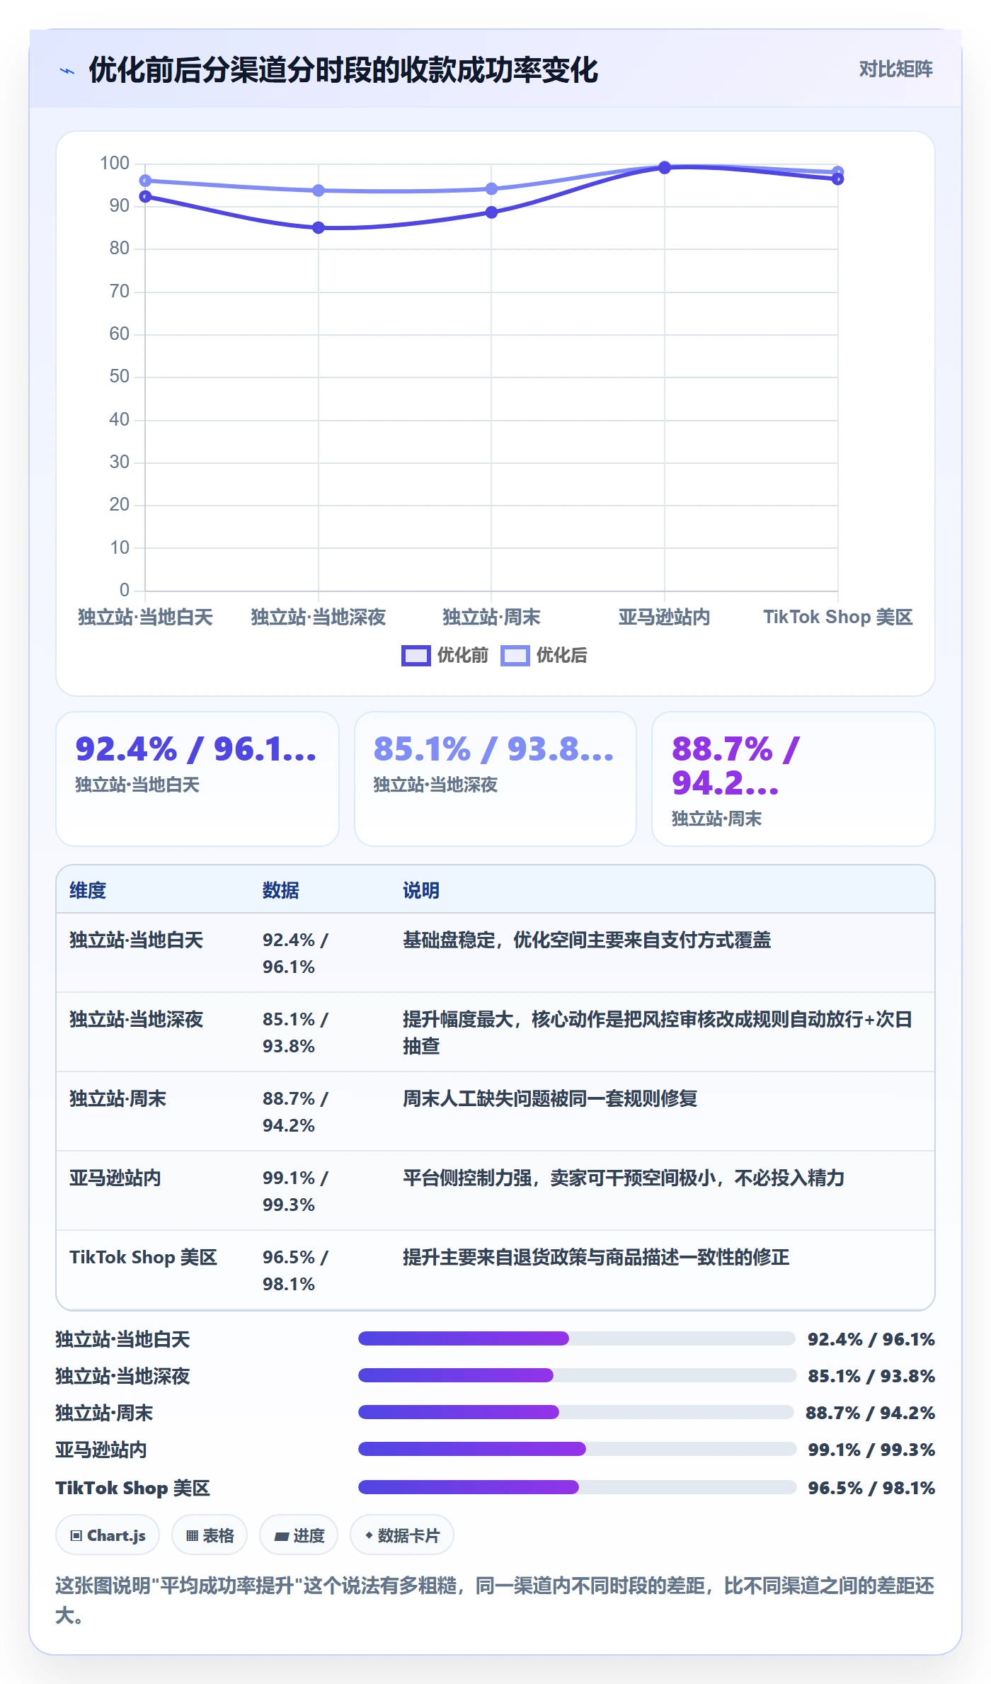Select the 优化前 data point for 独立站·周末
Screen dimensions: 991x1684
[491, 212]
